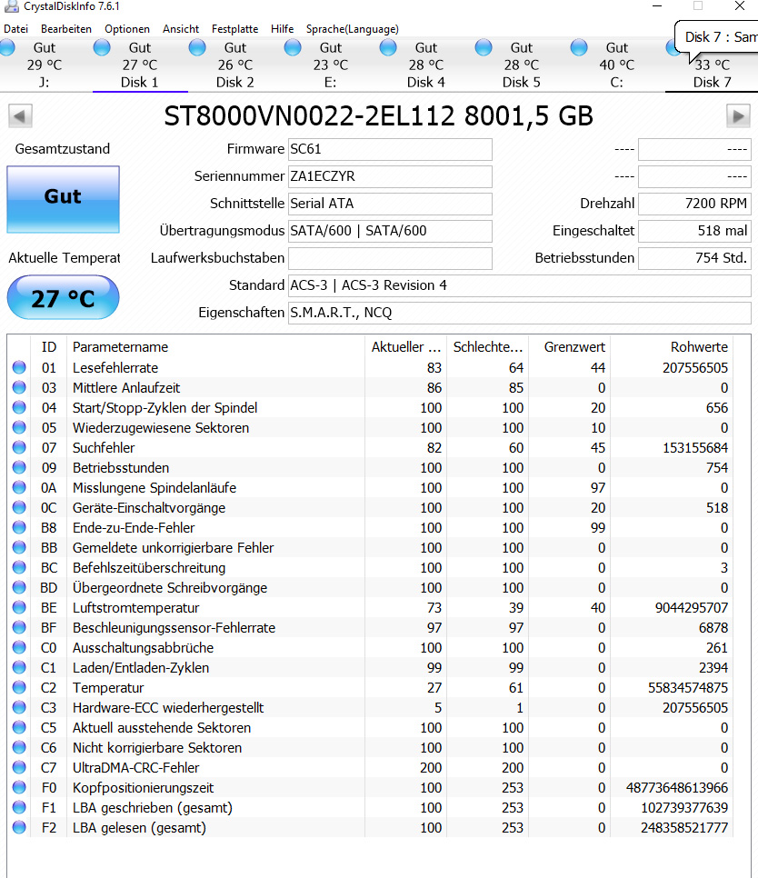This screenshot has height=878, width=758.
Task: Open the Bearbeiten menu
Action: (x=66, y=29)
